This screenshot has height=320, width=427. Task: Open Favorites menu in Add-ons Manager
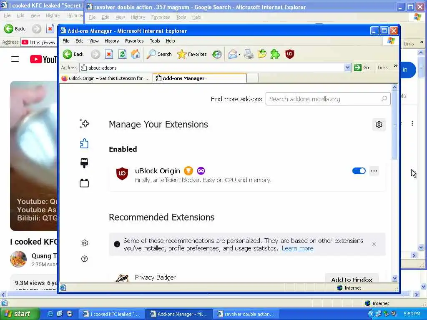click(x=134, y=41)
